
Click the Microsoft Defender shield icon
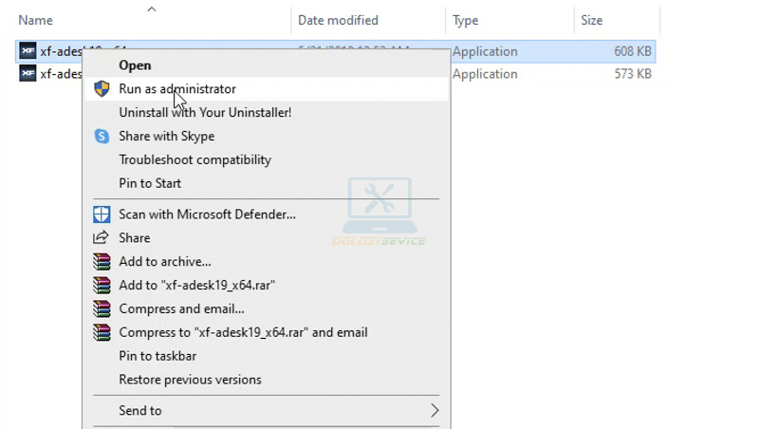point(102,214)
